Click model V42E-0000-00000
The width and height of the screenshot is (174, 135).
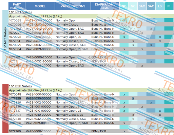[x=39, y=21]
